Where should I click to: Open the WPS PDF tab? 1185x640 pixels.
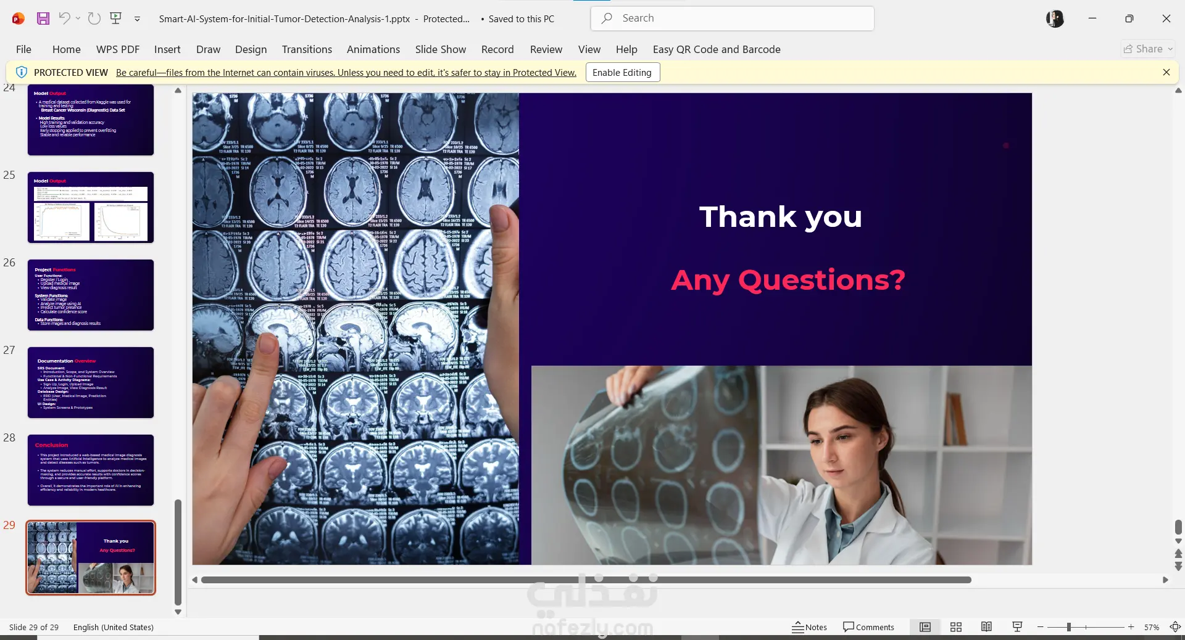coord(118,49)
